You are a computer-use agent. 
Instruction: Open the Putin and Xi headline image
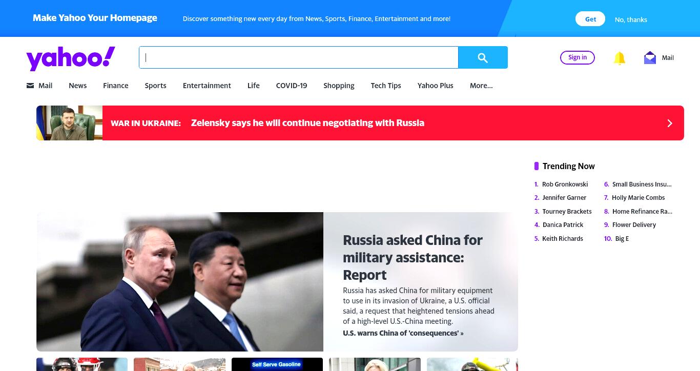[180, 282]
